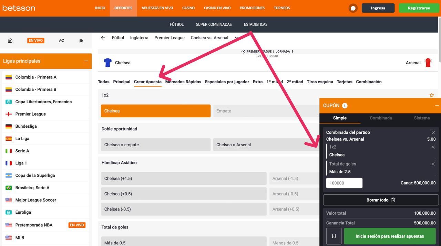Select Chelsea o Arsenal double chance
The height and width of the screenshot is (246, 441).
266,145
